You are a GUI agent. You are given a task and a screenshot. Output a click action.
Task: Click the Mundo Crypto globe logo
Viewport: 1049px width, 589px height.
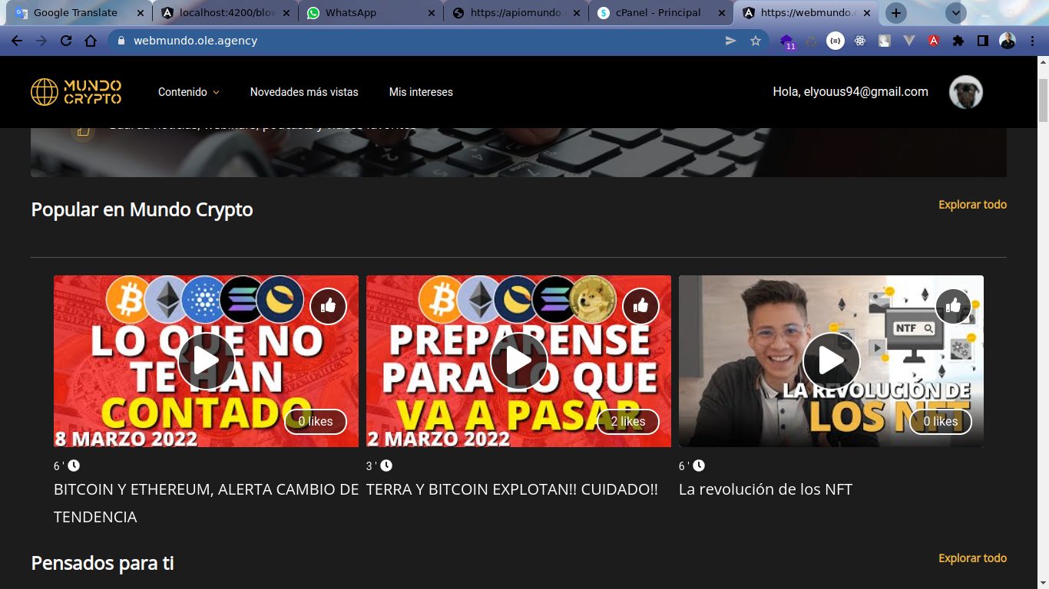[44, 91]
